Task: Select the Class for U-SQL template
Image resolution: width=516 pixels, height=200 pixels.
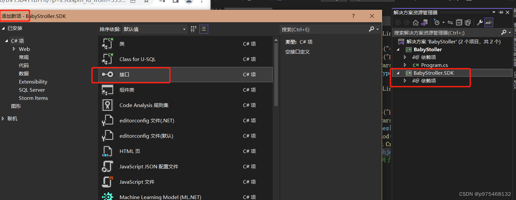Action: (x=185, y=59)
